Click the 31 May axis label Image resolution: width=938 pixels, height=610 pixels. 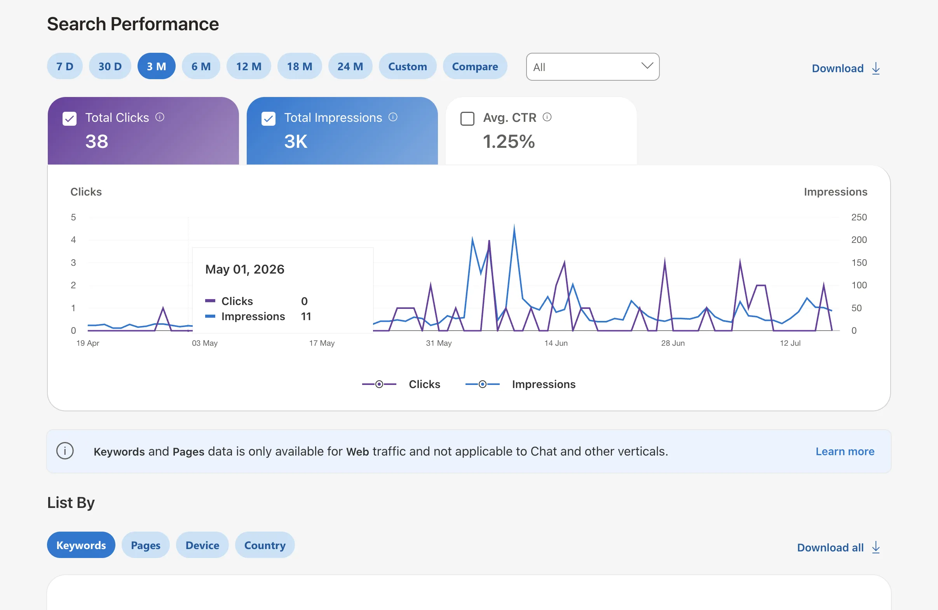tap(439, 343)
